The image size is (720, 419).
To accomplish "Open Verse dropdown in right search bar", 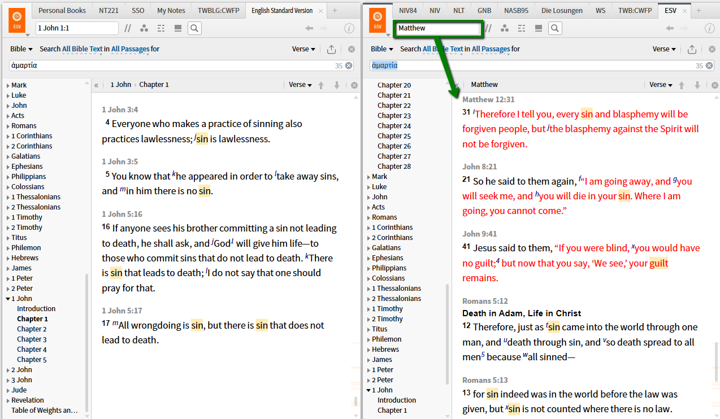I will pyautogui.click(x=664, y=49).
